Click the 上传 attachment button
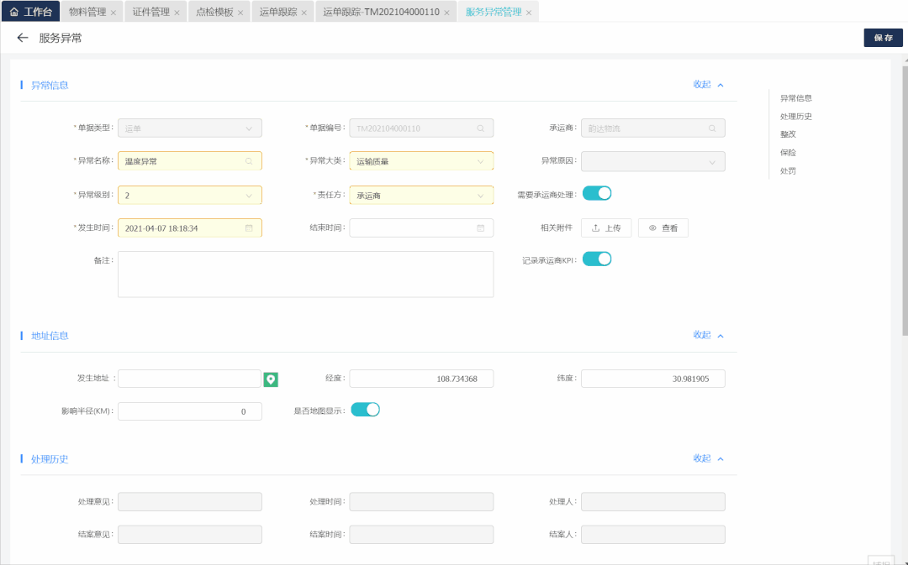Image resolution: width=908 pixels, height=565 pixels. [x=606, y=228]
